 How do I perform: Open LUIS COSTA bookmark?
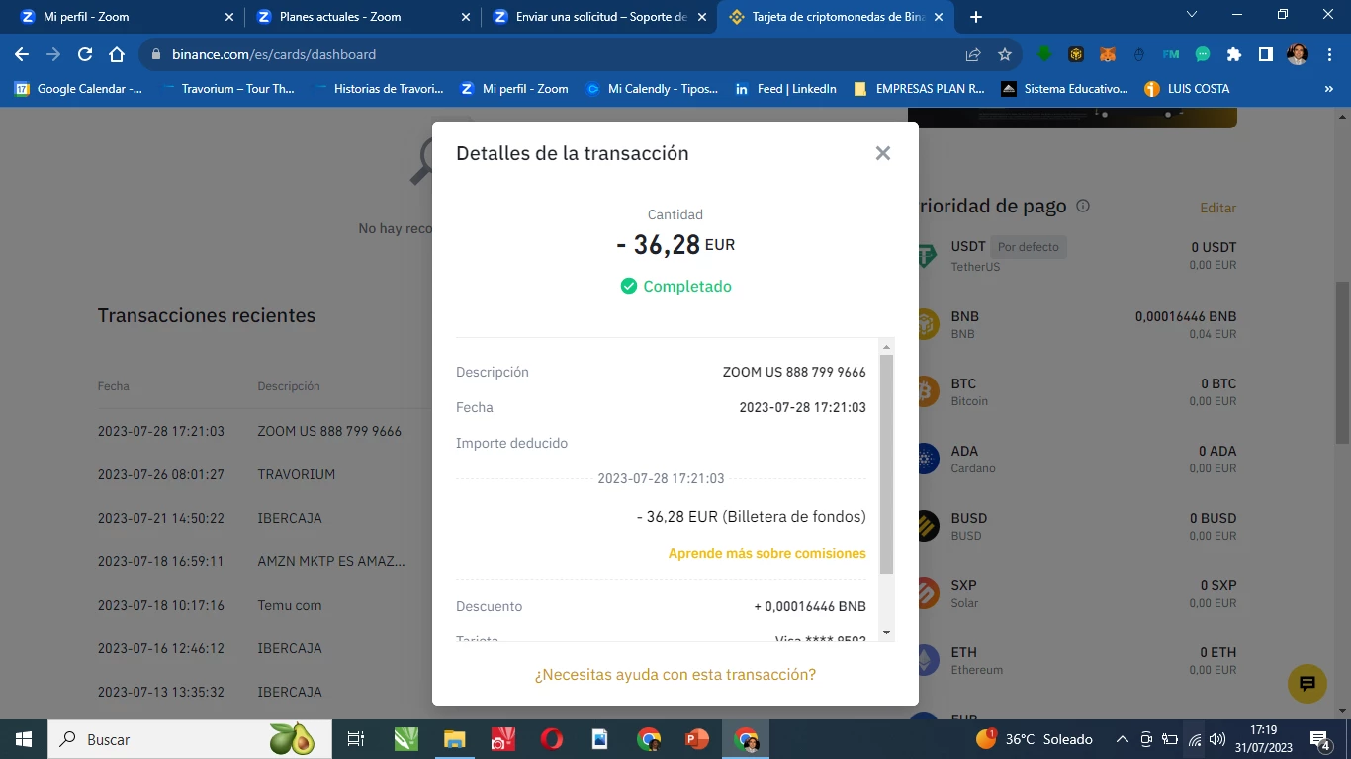(1187, 89)
